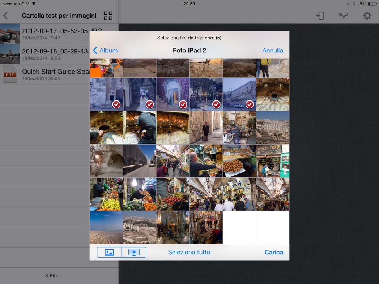Select the tomatoes and fruit stall photo

[173, 194]
